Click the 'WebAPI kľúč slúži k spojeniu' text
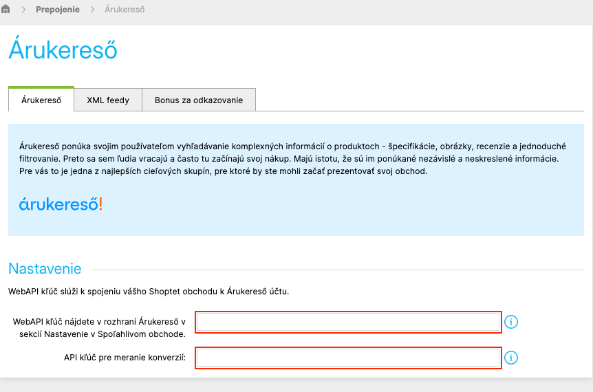The height and width of the screenshot is (392, 593). coord(149,292)
